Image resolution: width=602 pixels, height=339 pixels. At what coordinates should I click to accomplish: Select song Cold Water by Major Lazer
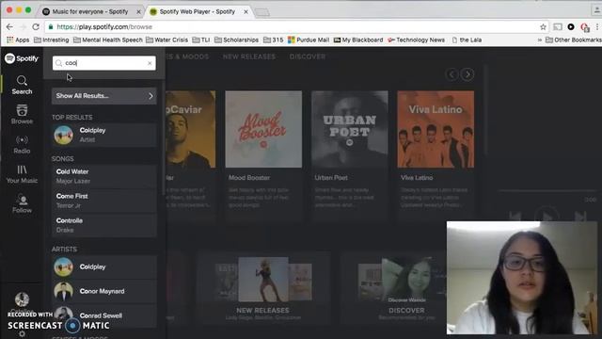pyautogui.click(x=104, y=176)
